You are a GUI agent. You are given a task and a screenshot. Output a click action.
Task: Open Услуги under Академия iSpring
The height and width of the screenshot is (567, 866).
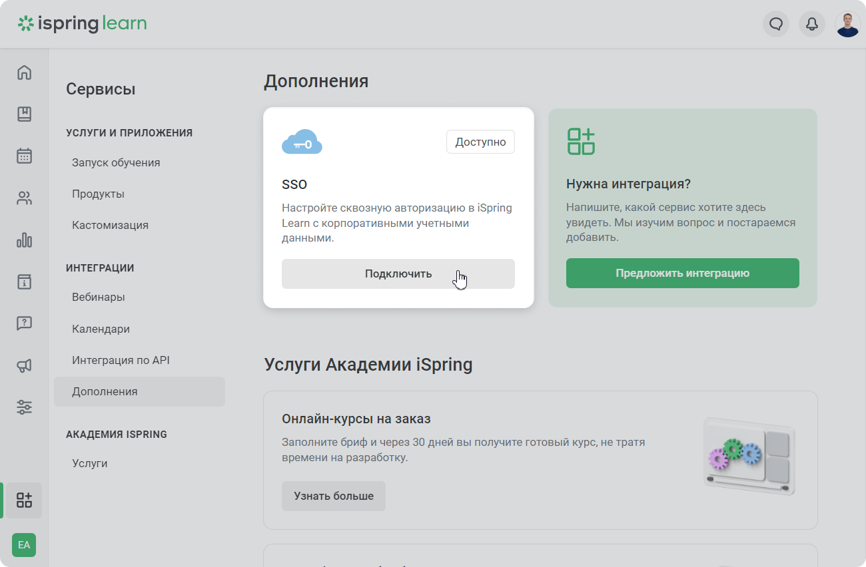click(x=89, y=463)
